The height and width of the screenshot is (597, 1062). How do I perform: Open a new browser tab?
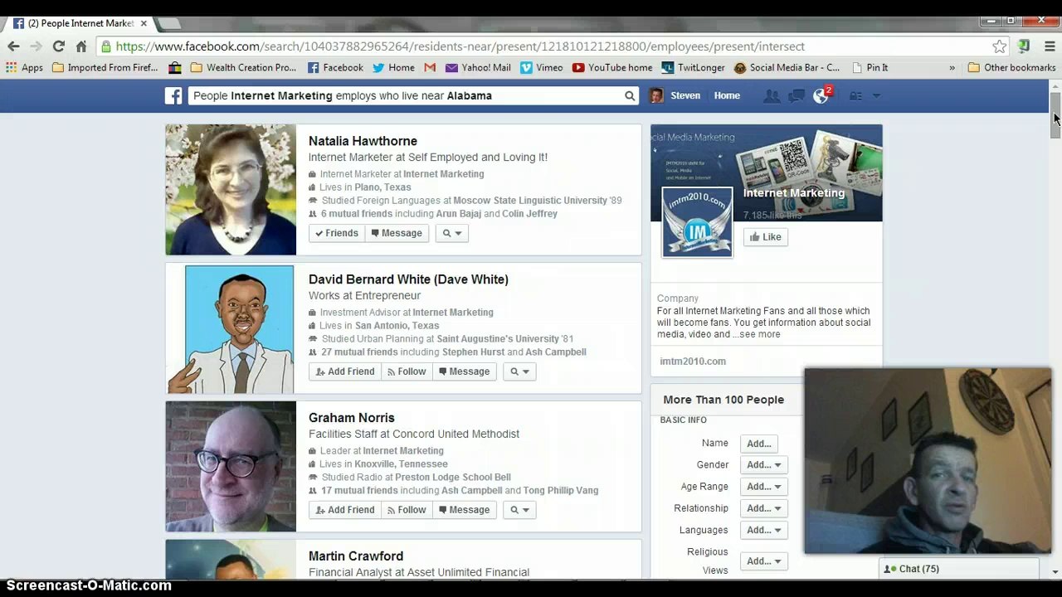click(x=169, y=23)
